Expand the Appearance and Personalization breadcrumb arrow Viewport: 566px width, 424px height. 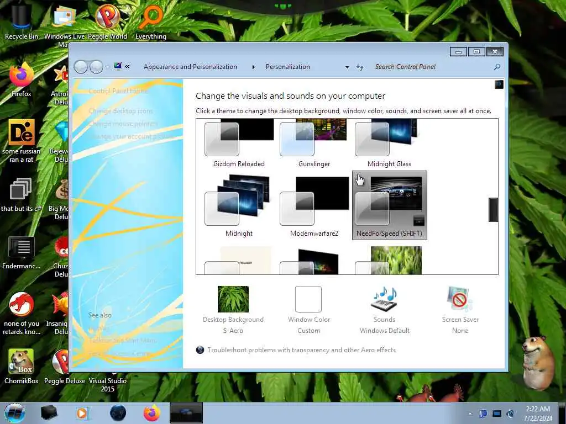pos(253,67)
